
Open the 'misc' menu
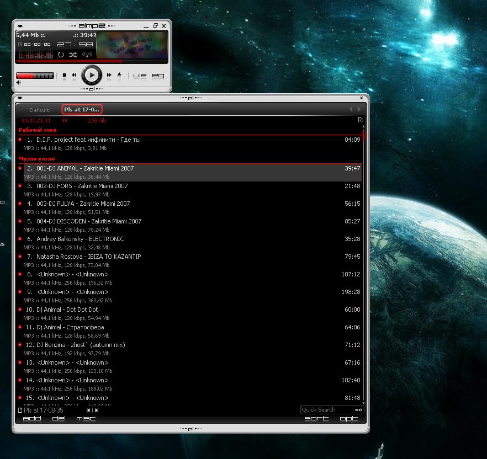pyautogui.click(x=86, y=419)
